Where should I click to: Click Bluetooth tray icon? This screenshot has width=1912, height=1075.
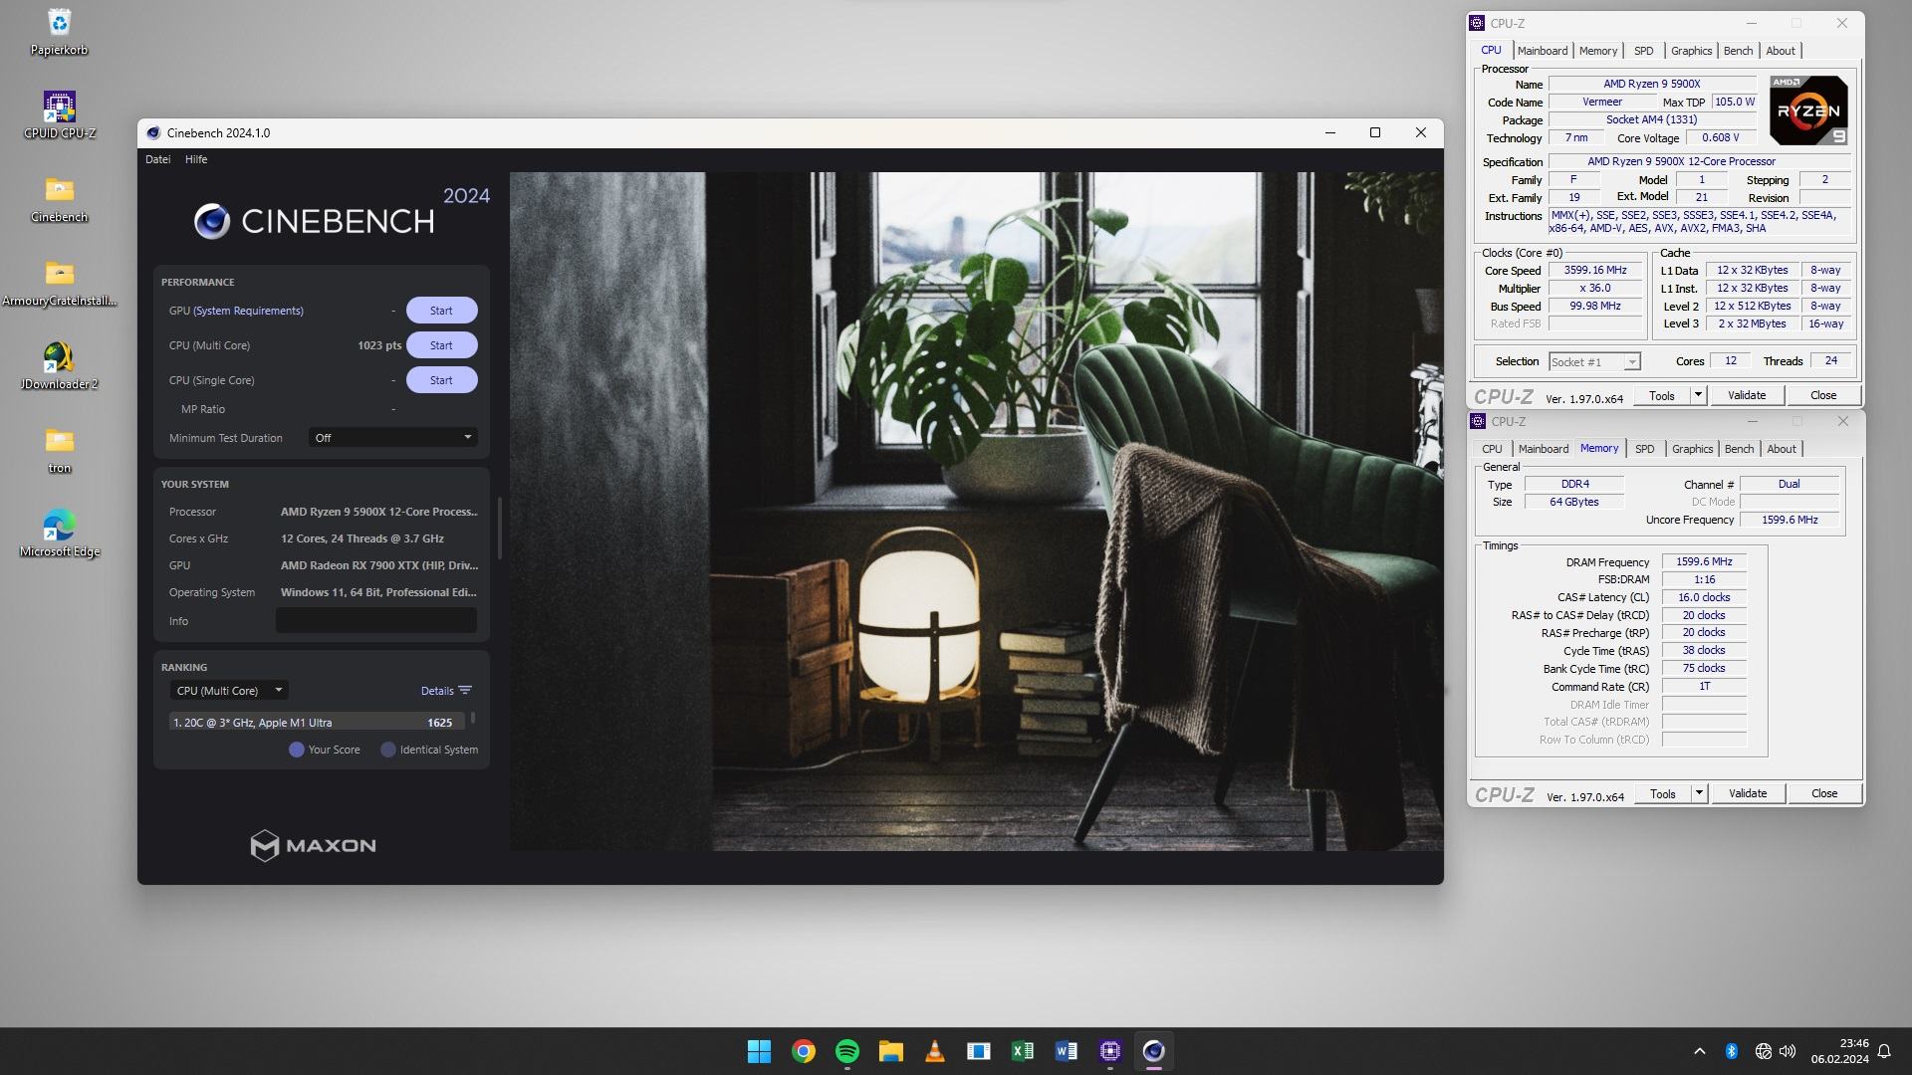click(x=1731, y=1051)
